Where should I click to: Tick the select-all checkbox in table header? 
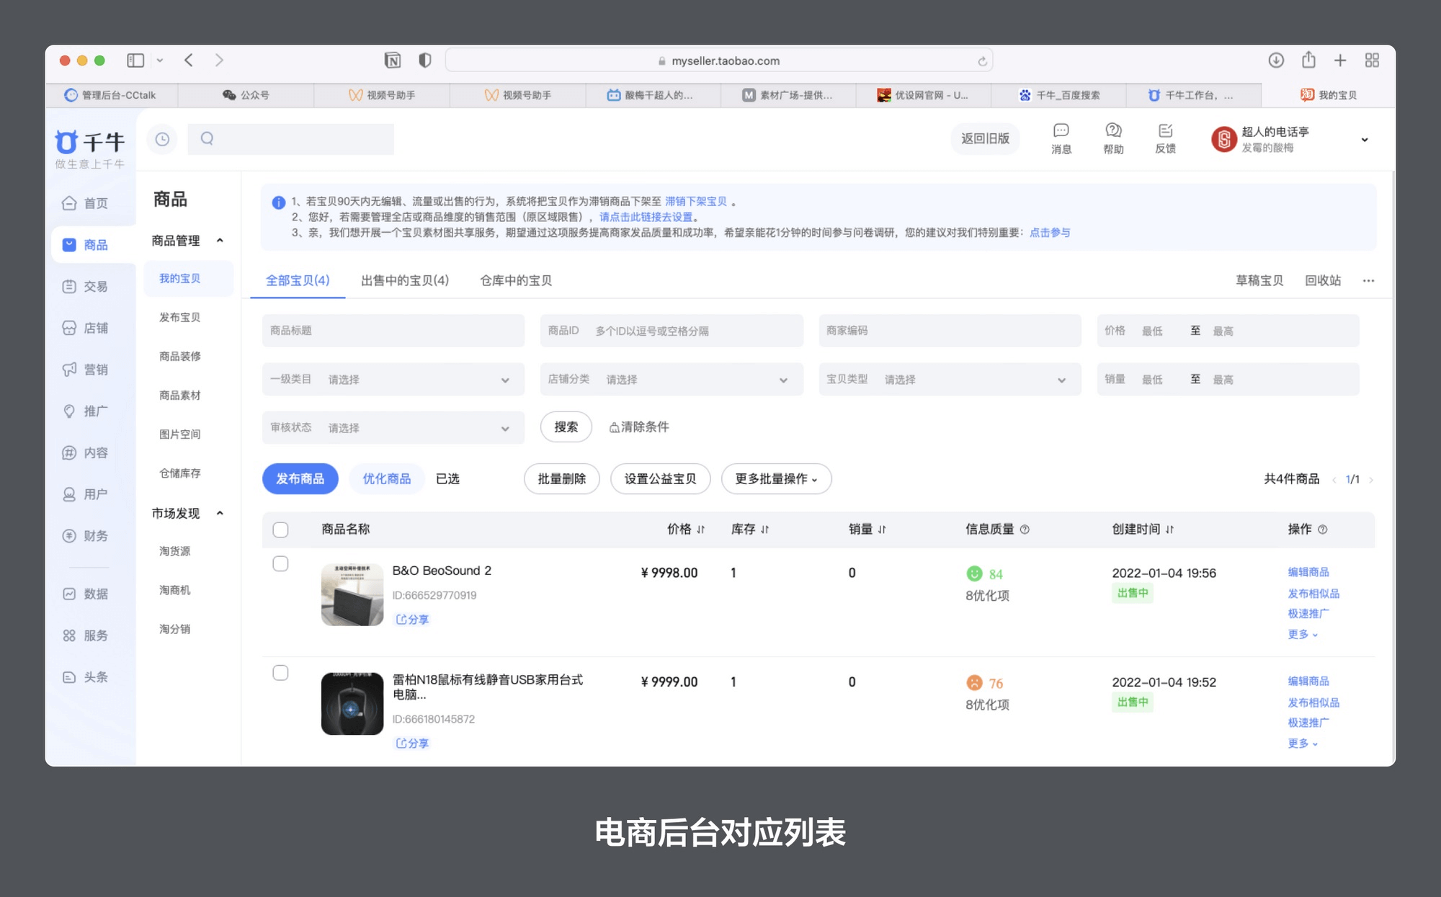click(x=281, y=530)
